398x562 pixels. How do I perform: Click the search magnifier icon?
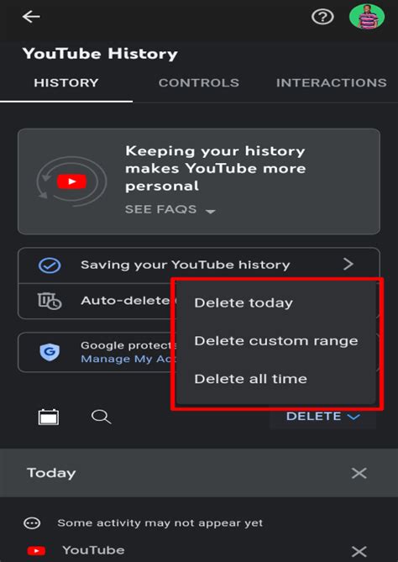[101, 417]
